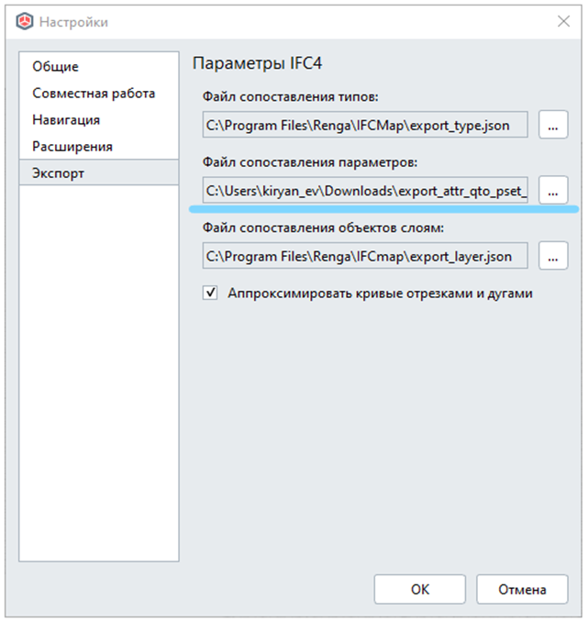The image size is (588, 622).
Task: Cancel with the Отмена button
Action: 523,589
